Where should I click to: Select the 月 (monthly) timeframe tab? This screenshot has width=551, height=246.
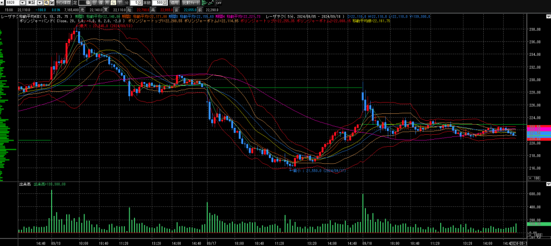tap(107, 3)
